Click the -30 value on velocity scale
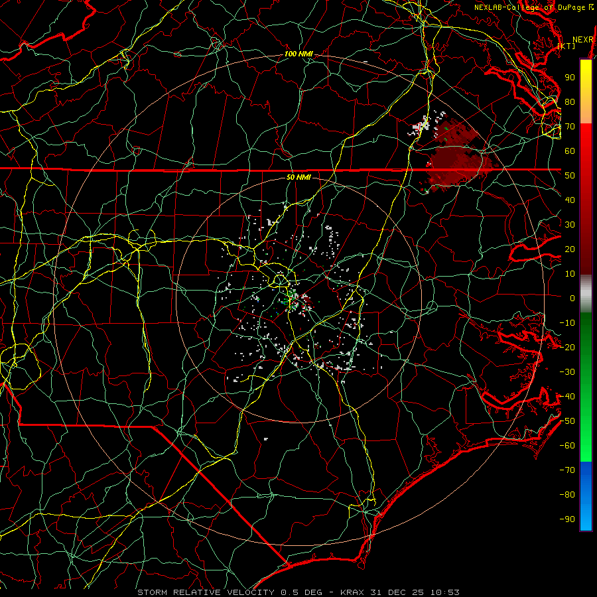 567,372
